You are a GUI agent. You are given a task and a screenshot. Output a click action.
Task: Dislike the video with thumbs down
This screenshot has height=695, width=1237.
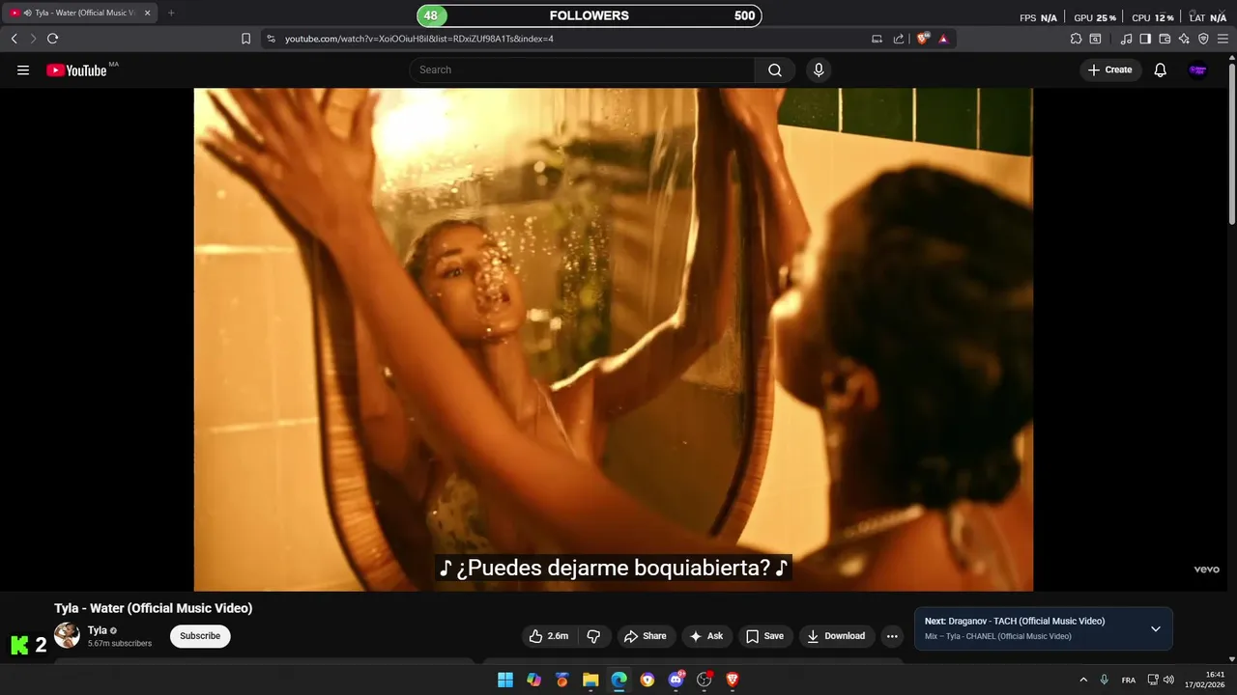pyautogui.click(x=593, y=636)
